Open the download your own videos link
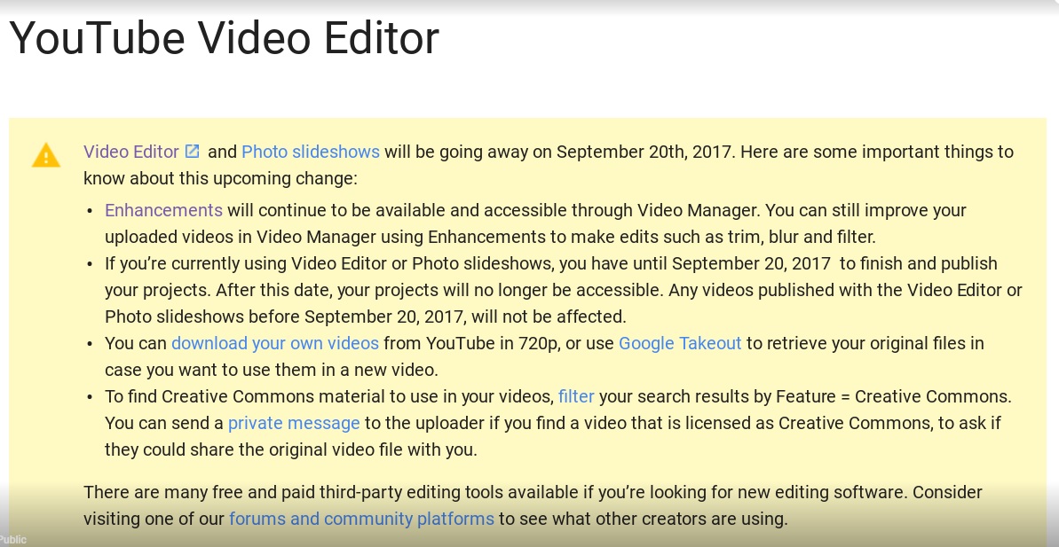This screenshot has height=547, width=1059. 275,343
